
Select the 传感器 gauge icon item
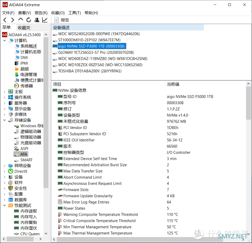[16, 86]
